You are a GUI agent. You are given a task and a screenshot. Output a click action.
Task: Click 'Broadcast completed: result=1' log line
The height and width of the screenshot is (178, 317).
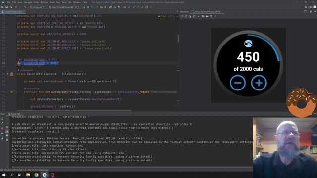(36, 132)
